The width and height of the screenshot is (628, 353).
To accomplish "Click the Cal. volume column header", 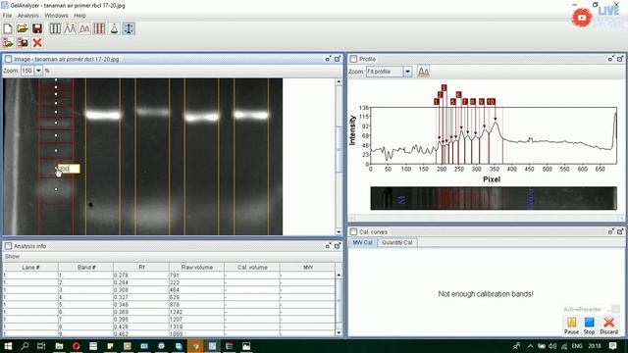I will coord(252,267).
